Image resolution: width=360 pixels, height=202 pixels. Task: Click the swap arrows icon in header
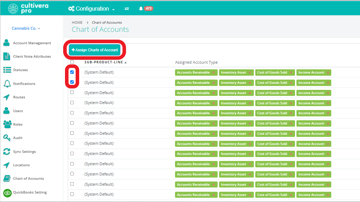point(127,9)
